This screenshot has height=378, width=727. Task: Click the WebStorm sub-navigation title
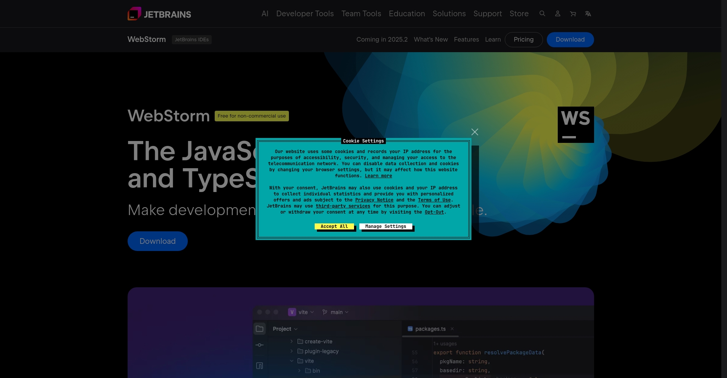coord(147,39)
